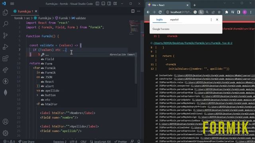
Task: Click the validate breadcrumb symbol
Action: coord(79,18)
